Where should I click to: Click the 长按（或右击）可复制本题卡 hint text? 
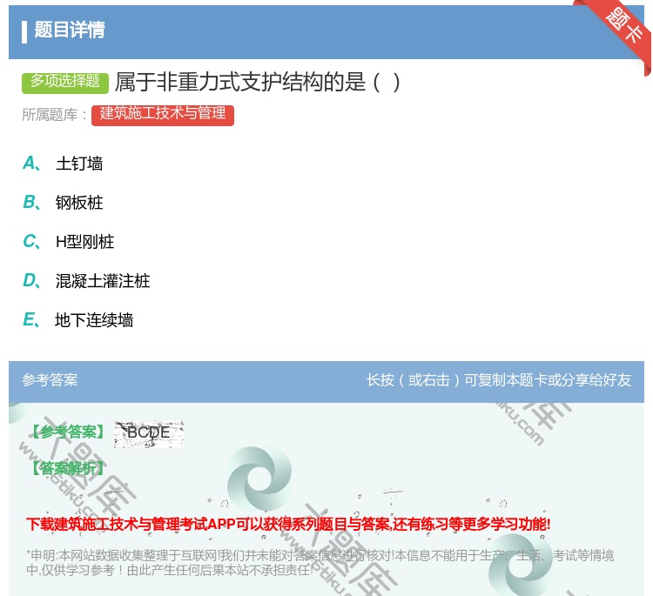[499, 379]
